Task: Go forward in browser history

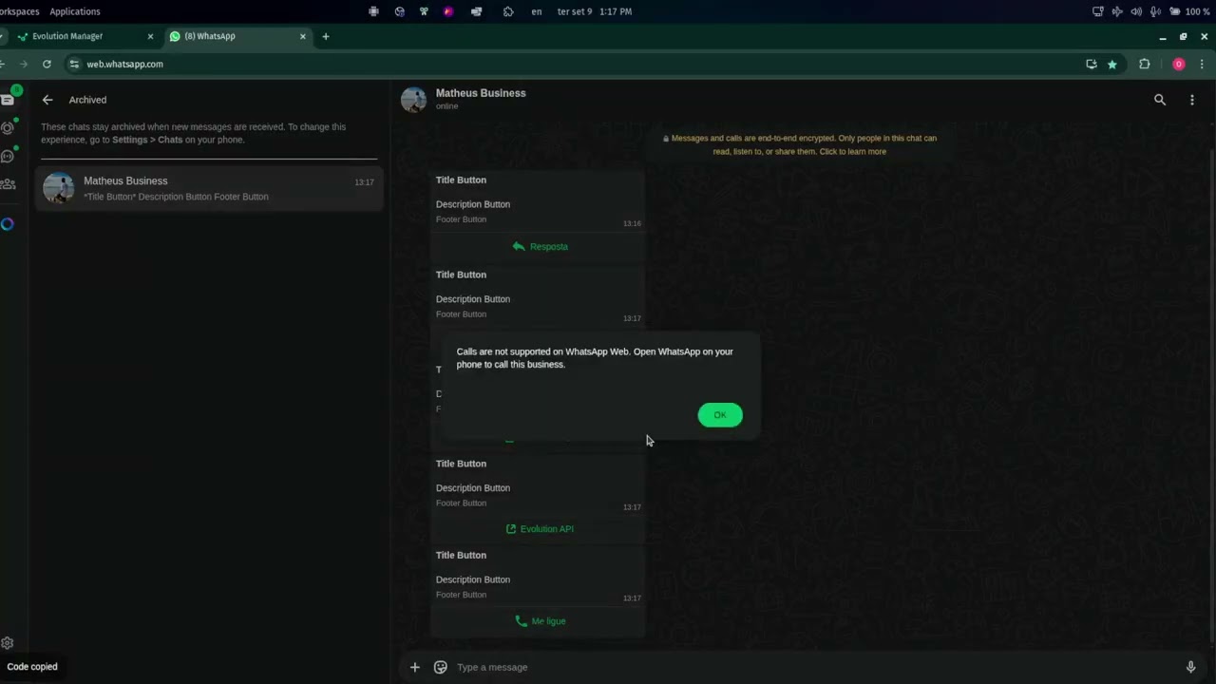Action: [x=24, y=64]
